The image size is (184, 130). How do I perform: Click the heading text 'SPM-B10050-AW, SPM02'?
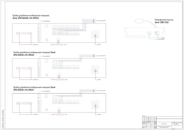point(24,55)
